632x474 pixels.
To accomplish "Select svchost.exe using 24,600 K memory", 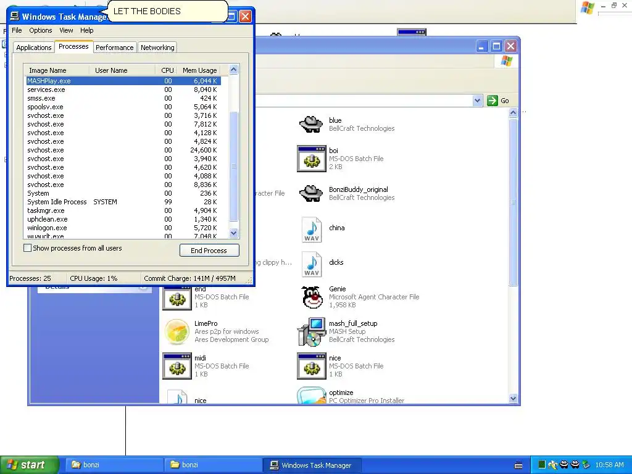I will 123,150.
